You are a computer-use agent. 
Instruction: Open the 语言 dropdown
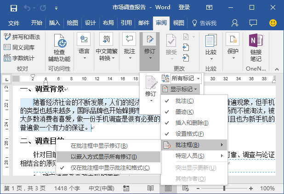84,47
